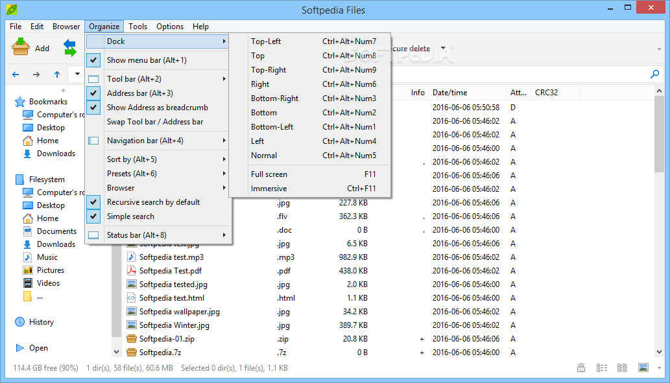
Task: Toggle Show menu bar (Alt+1)
Action: 158,60
